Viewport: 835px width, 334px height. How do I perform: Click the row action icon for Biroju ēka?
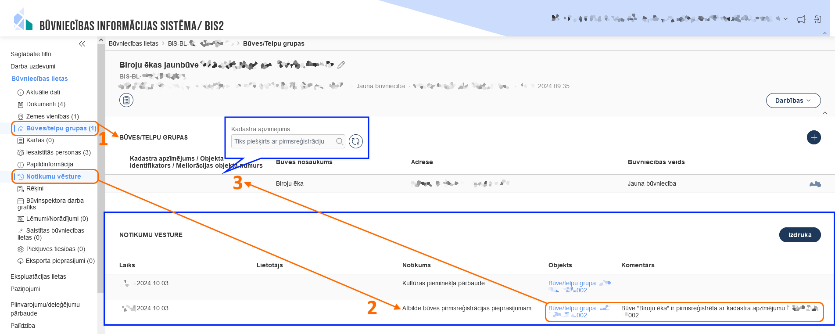tap(815, 184)
